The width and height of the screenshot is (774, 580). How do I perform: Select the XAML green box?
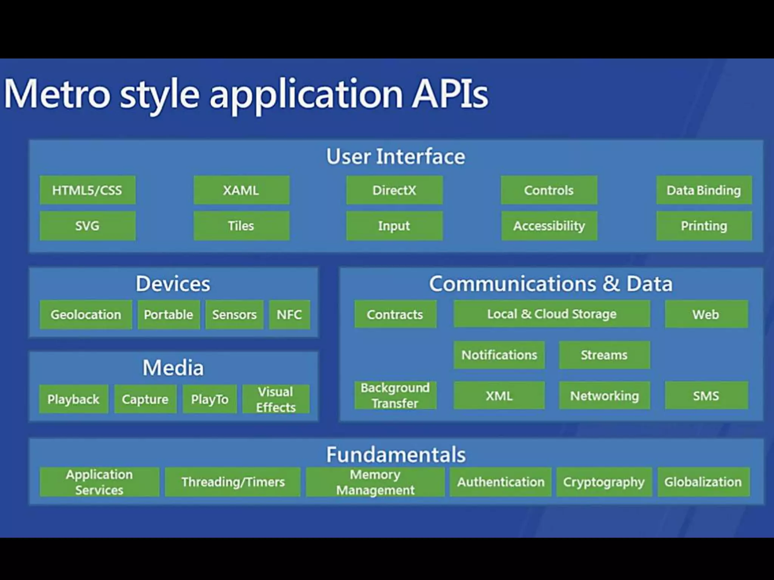241,190
